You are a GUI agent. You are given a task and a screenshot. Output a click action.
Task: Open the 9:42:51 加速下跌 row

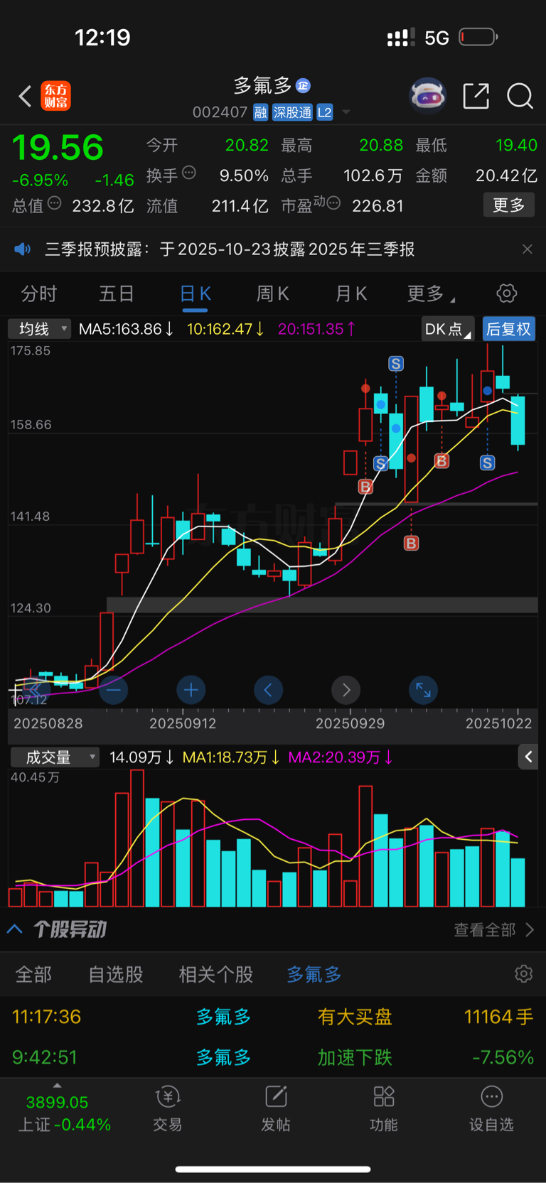click(273, 1057)
